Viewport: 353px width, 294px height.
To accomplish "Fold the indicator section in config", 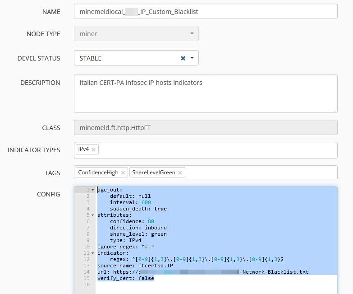I will [92, 253].
